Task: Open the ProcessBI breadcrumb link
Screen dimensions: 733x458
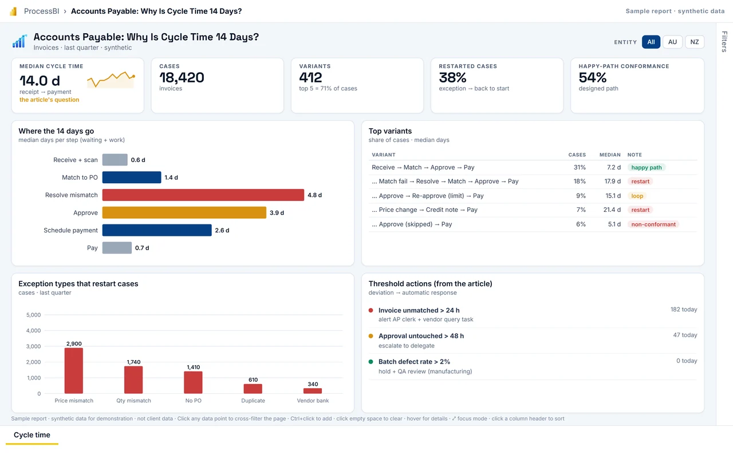Action: pos(43,11)
